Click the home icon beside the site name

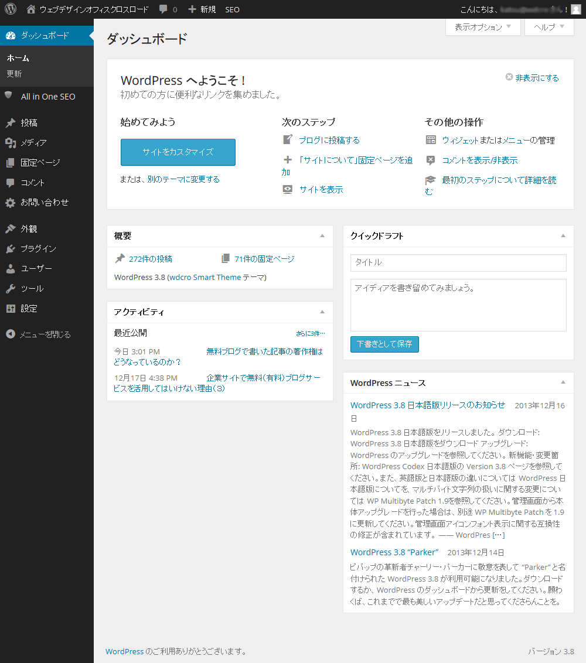31,9
